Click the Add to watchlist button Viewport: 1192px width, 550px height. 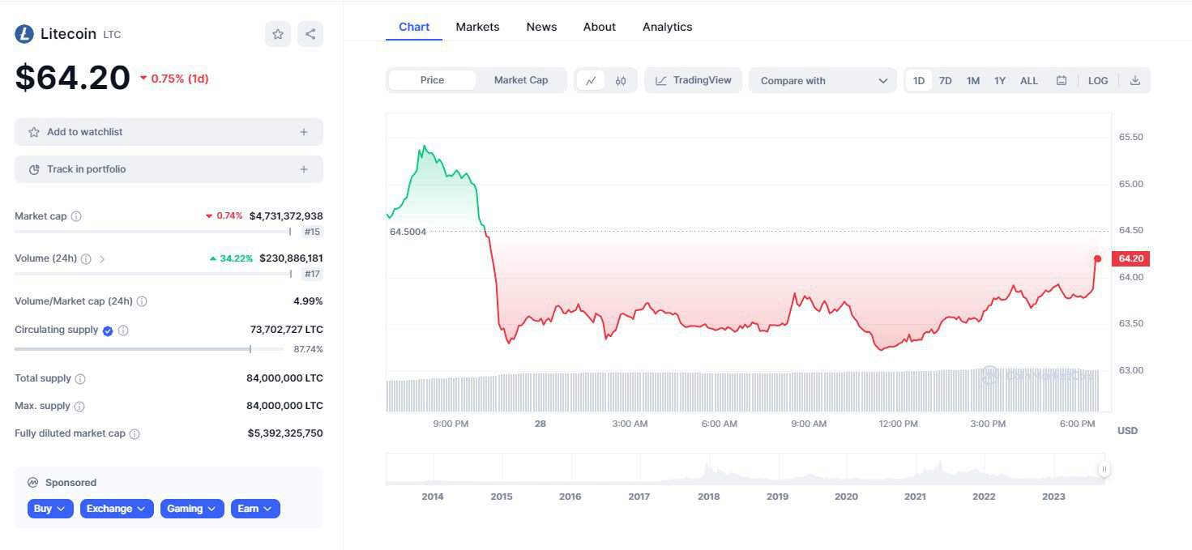(x=169, y=132)
